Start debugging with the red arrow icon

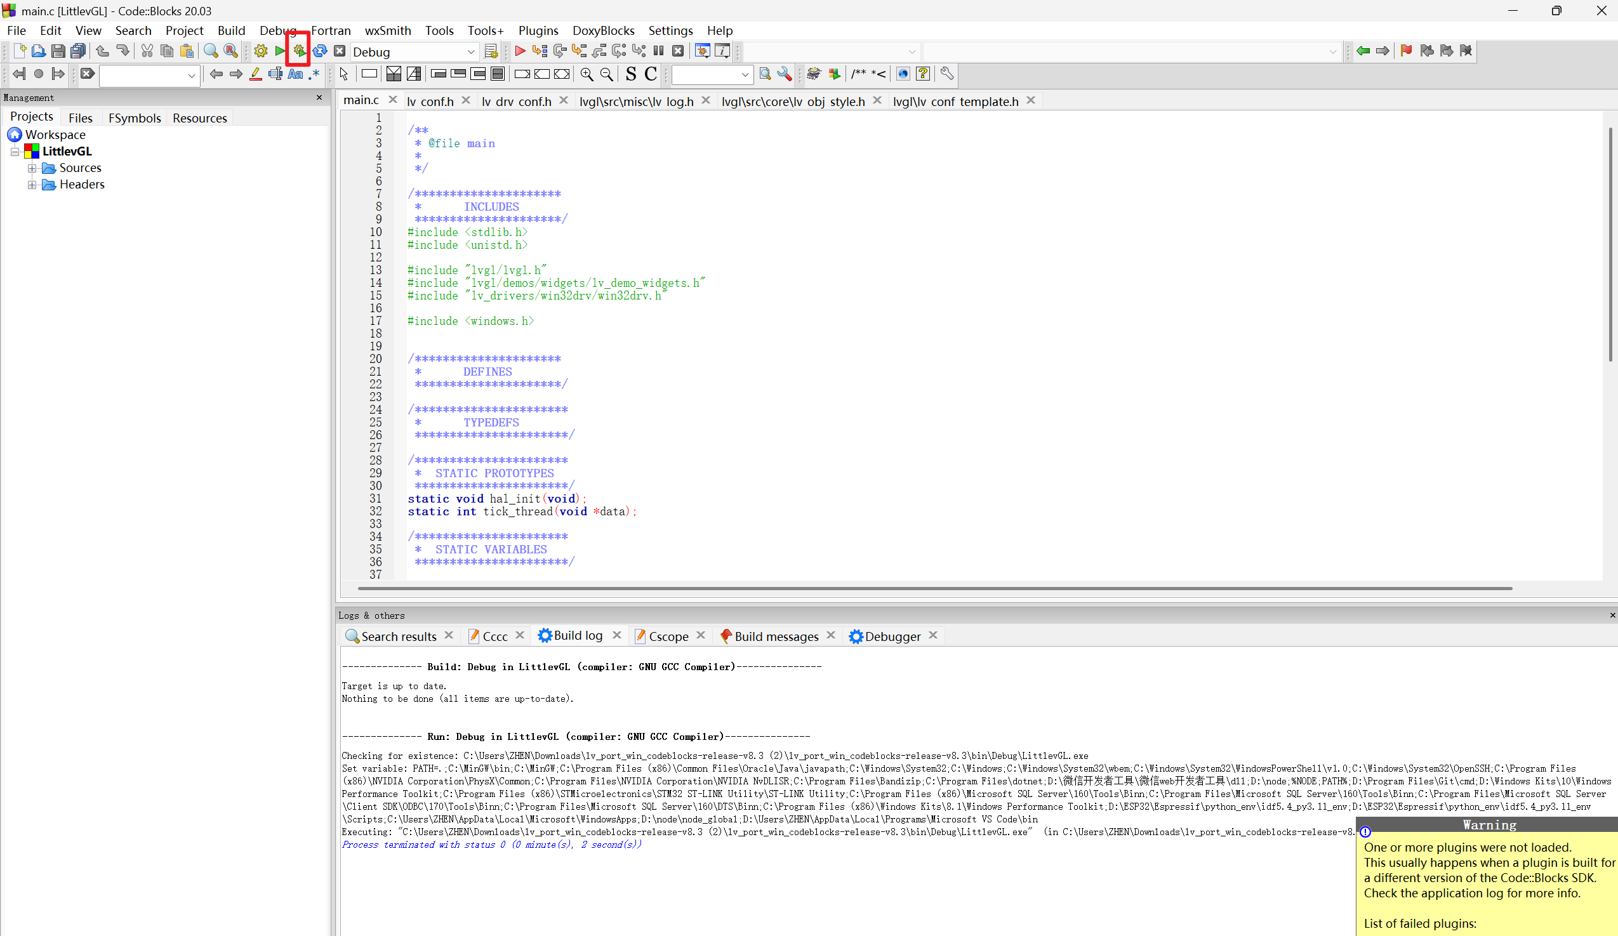click(x=520, y=51)
